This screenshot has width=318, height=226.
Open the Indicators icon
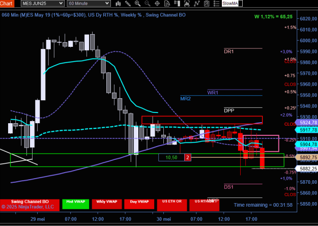click(x=197, y=4)
